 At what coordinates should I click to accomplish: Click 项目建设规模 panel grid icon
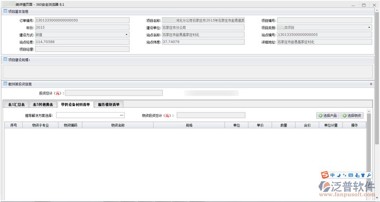click(5, 60)
